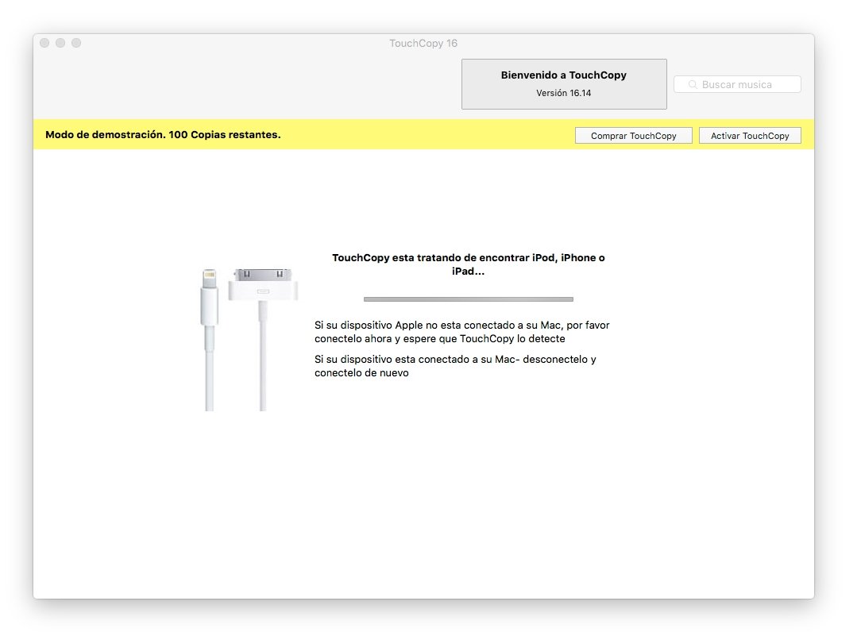861x632 pixels.
Task: Click the 'Si su dispositivo Apple no esta conectado' text
Action: click(461, 332)
